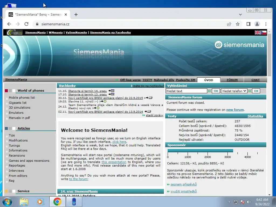Go forward with the browser forward arrow
Image resolution: width=276 pixels, height=207 pixels.
point(18,24)
